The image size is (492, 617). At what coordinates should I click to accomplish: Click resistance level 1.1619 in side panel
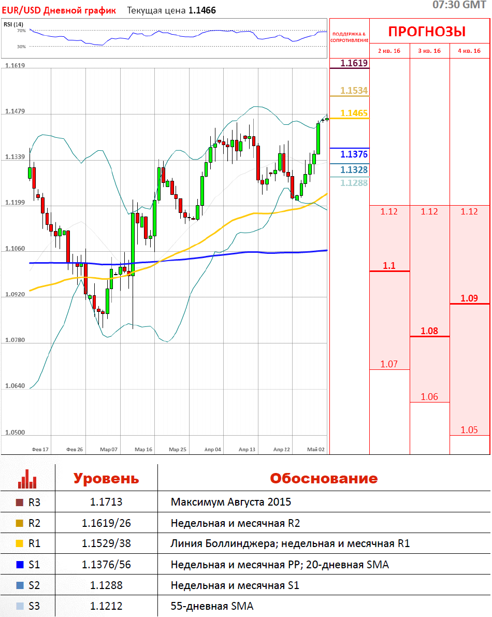[x=354, y=63]
